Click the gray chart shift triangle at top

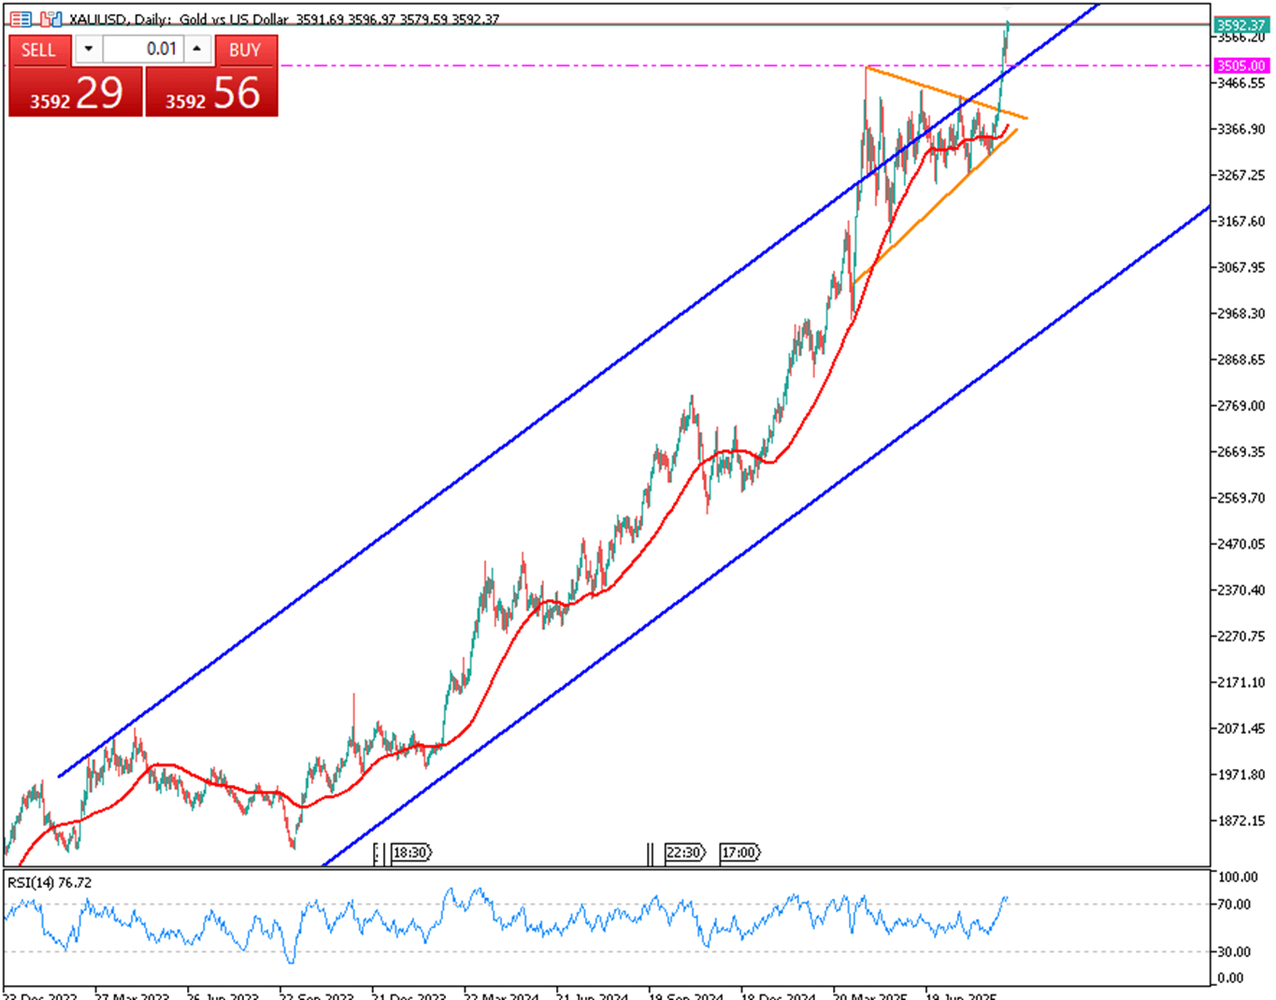pyautogui.click(x=1008, y=9)
